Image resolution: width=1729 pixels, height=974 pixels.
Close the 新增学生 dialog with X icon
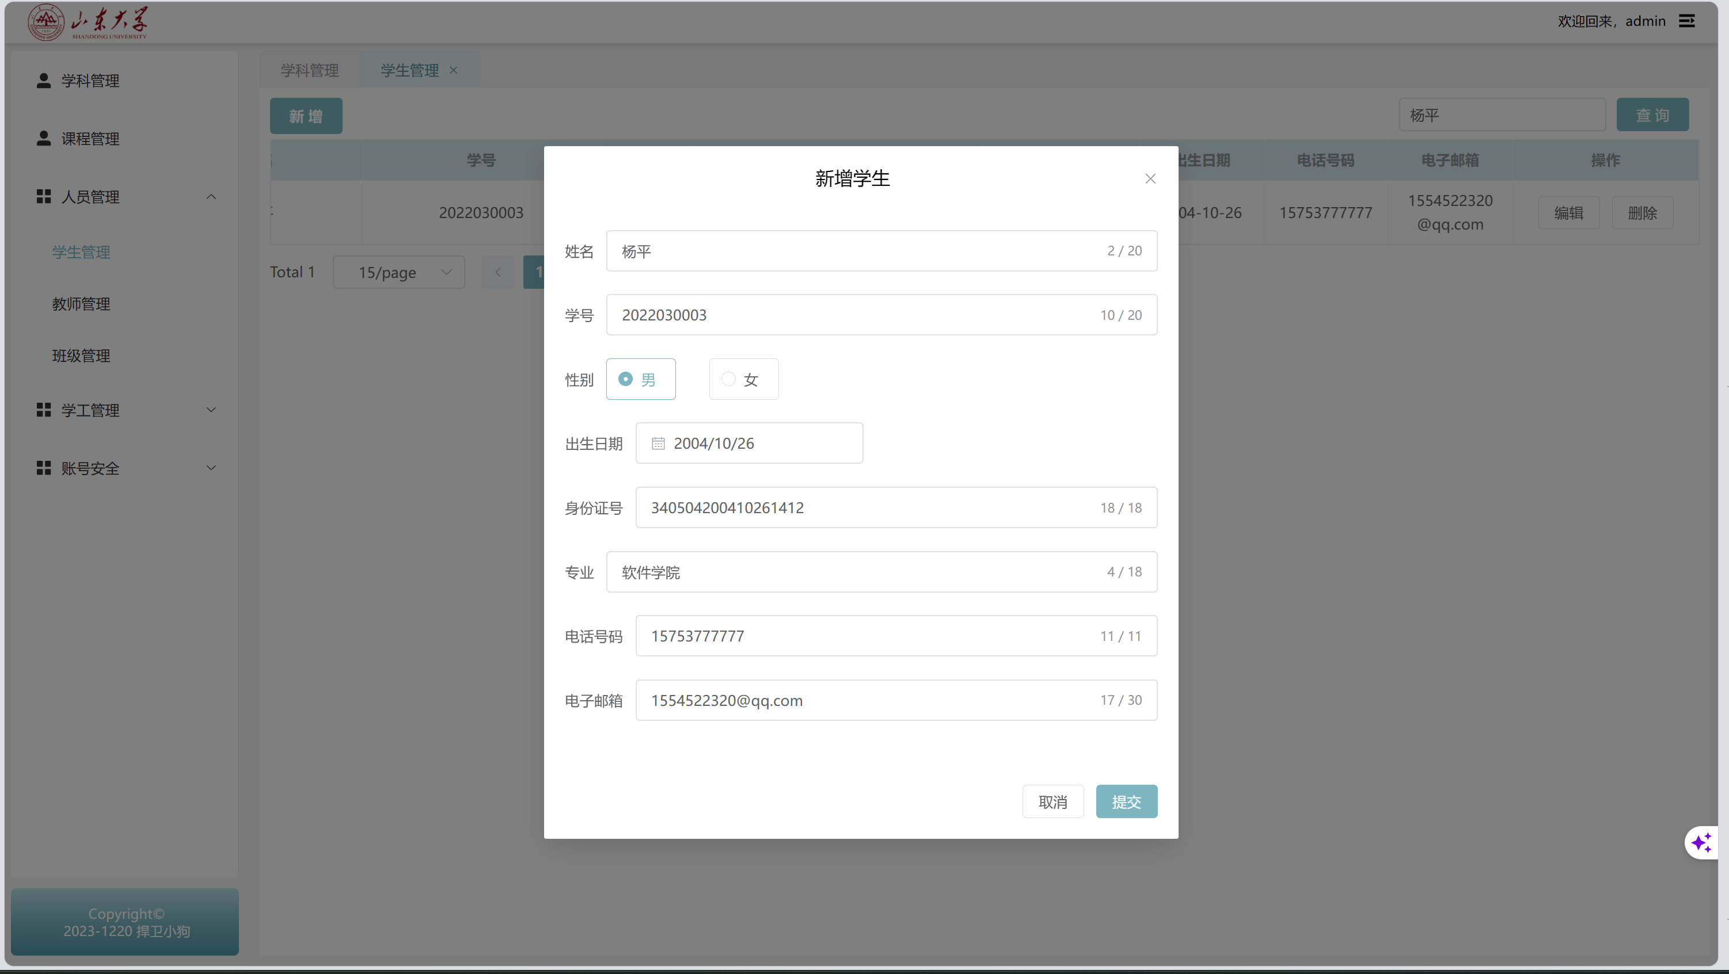[1150, 178]
